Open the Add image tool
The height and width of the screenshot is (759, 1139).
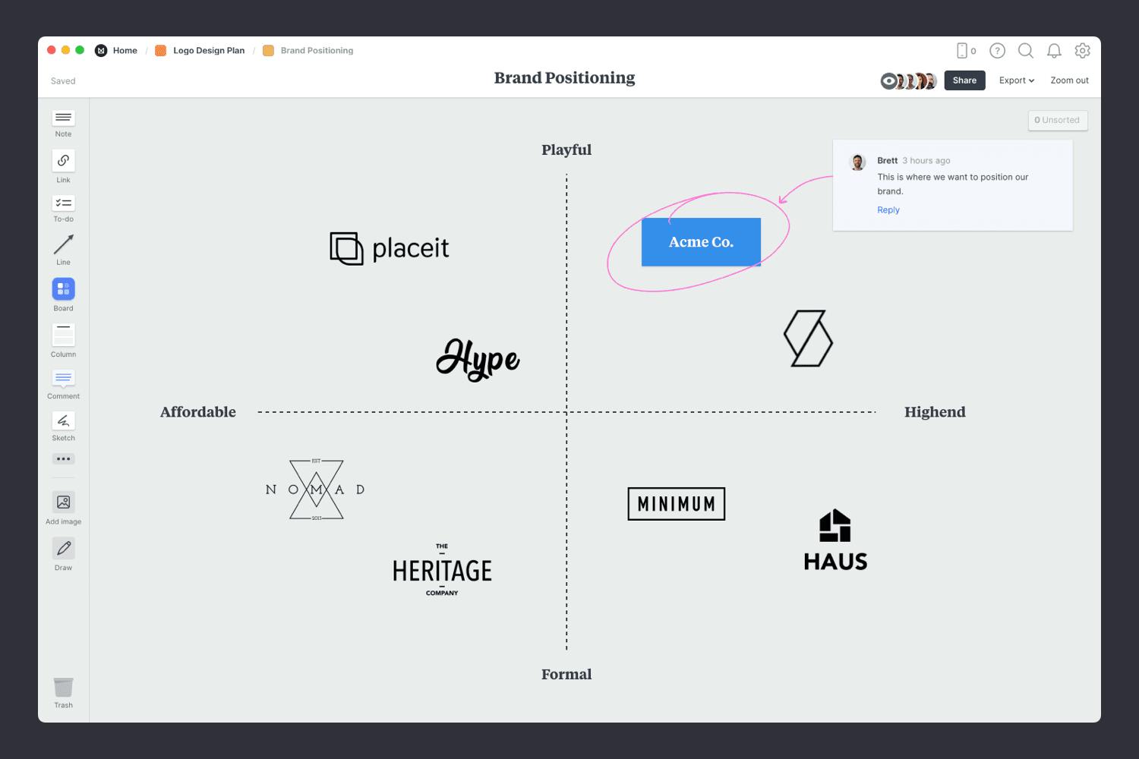click(x=63, y=503)
